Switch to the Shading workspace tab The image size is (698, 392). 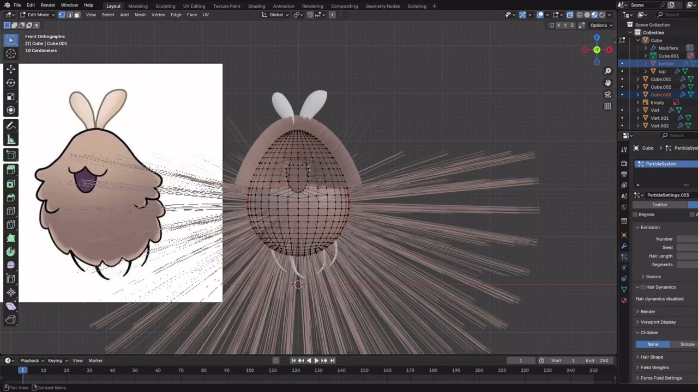click(x=256, y=6)
